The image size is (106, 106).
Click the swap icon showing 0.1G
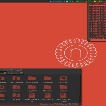coord(86,1)
